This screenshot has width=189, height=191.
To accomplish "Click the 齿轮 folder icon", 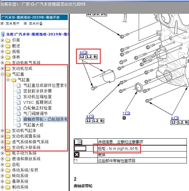I will click(8, 165).
